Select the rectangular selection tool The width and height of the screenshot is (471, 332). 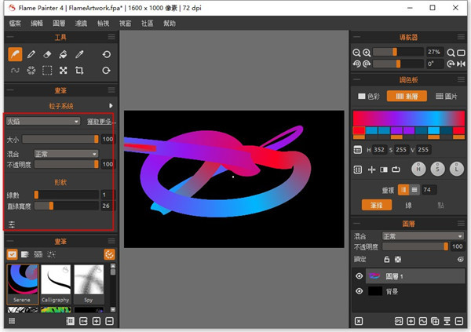pyautogui.click(x=48, y=71)
